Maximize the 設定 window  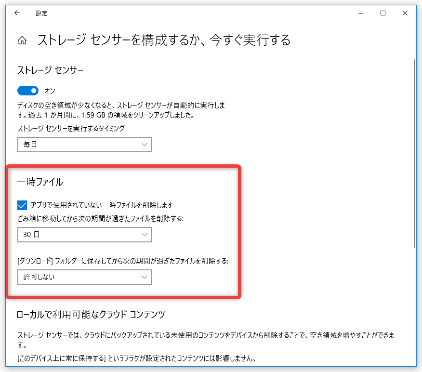383,13
